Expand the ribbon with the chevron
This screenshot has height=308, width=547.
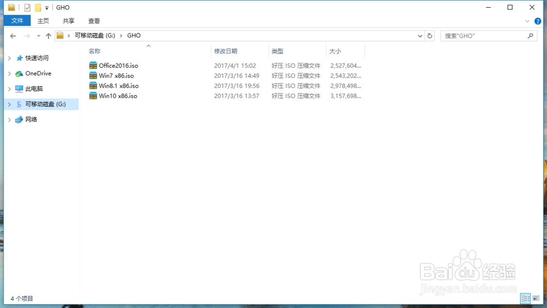click(527, 21)
